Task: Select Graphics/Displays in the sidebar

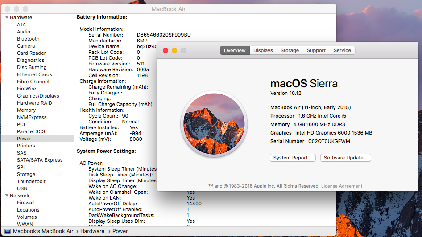Action: 38,96
